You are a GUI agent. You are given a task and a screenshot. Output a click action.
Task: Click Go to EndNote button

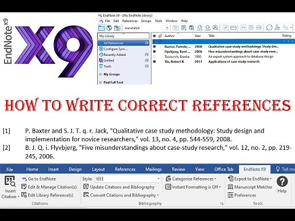(39, 179)
